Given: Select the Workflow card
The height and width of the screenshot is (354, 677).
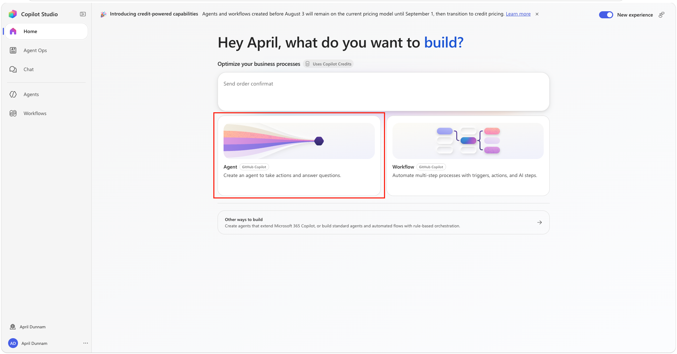Looking at the screenshot, I should pyautogui.click(x=468, y=156).
